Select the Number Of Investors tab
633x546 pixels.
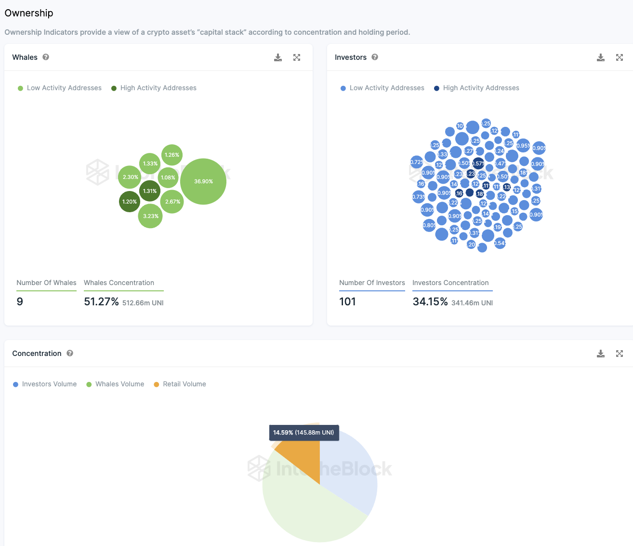coord(372,284)
